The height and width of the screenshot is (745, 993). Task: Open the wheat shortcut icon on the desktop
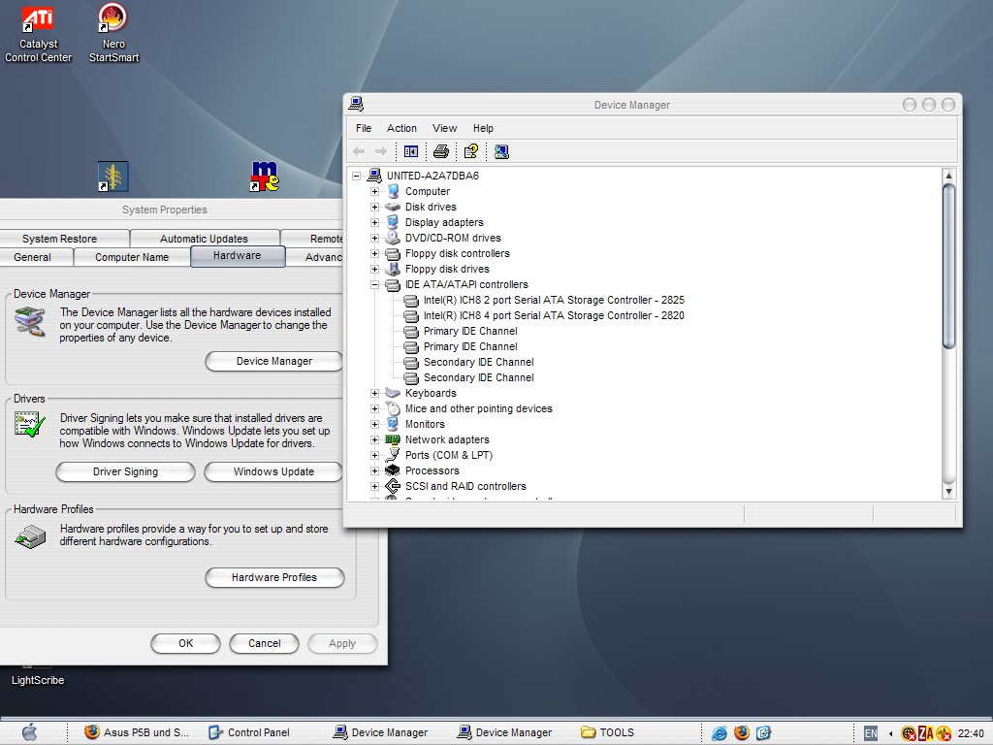click(x=112, y=177)
